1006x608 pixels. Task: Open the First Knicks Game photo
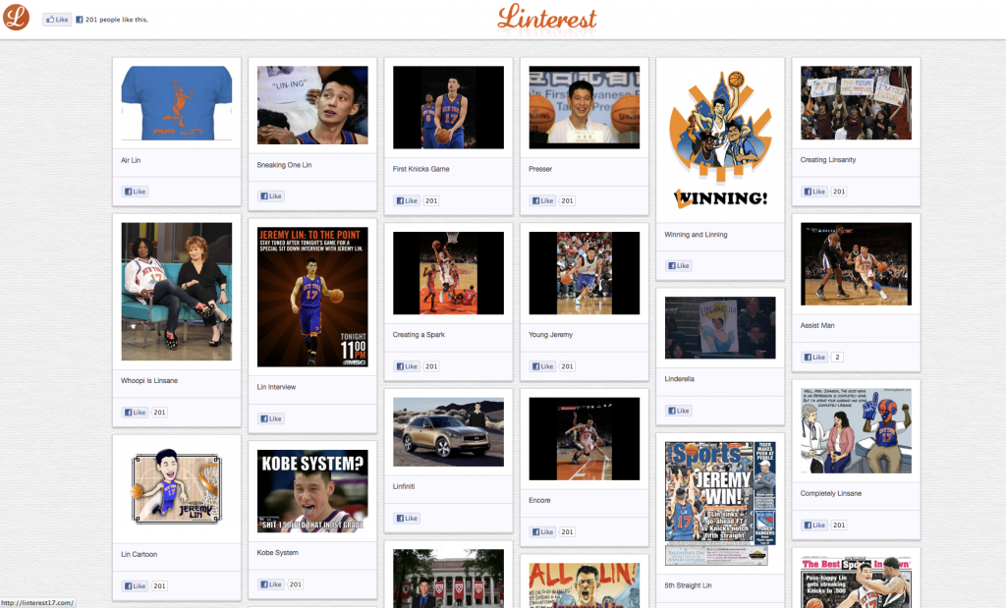[x=448, y=107]
